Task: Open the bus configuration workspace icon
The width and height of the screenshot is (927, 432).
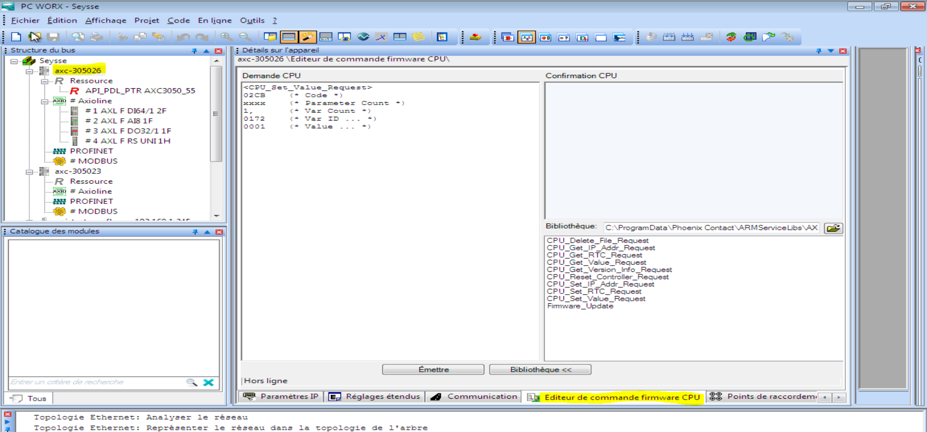Action: [289, 37]
